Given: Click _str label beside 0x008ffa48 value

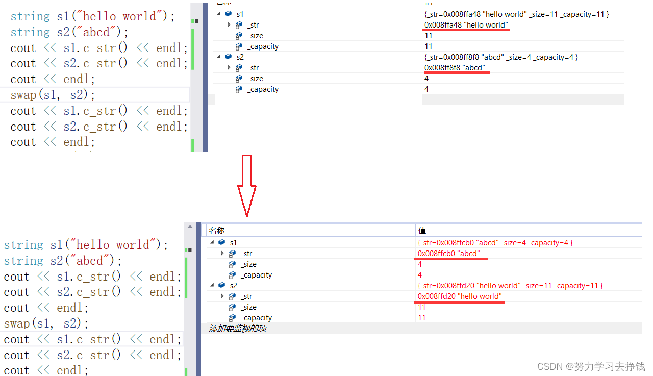Looking at the screenshot, I should pos(253,25).
